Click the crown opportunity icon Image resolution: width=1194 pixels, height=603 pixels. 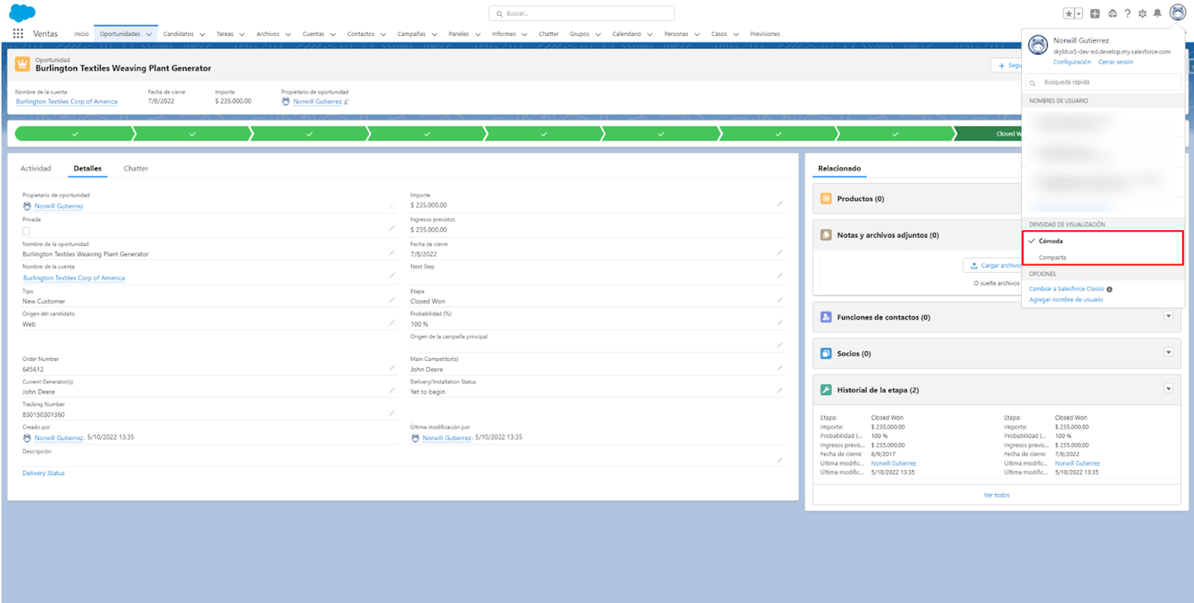coord(23,64)
